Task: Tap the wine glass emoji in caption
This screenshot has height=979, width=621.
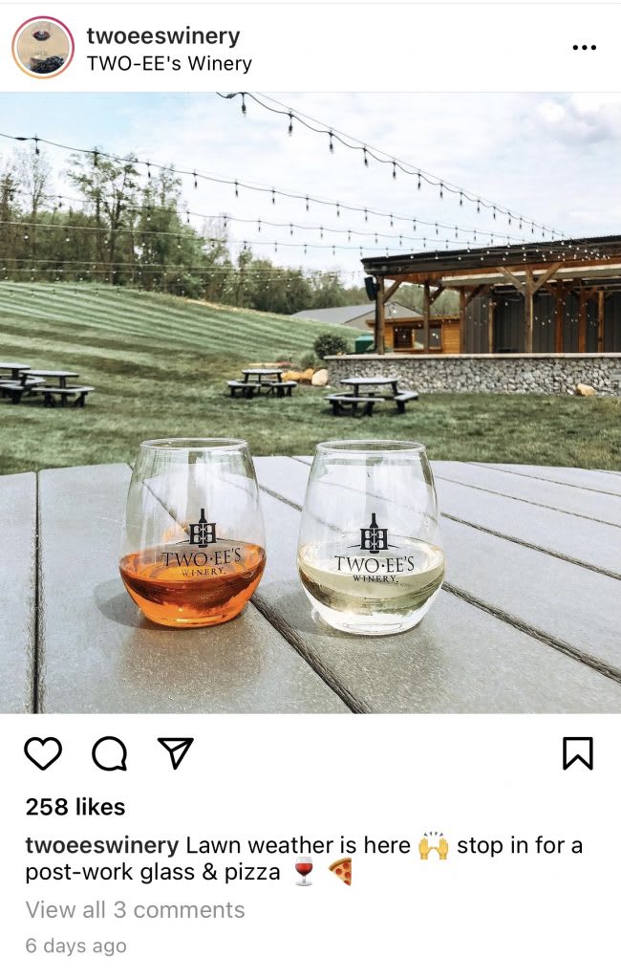Action: (x=304, y=872)
